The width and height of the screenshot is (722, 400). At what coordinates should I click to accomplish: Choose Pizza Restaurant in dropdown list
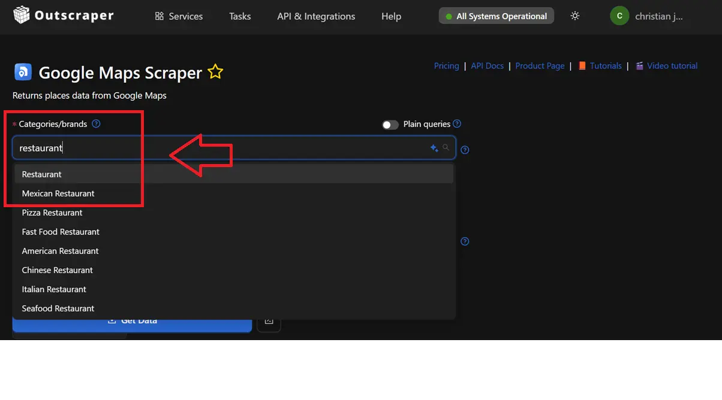[52, 213]
